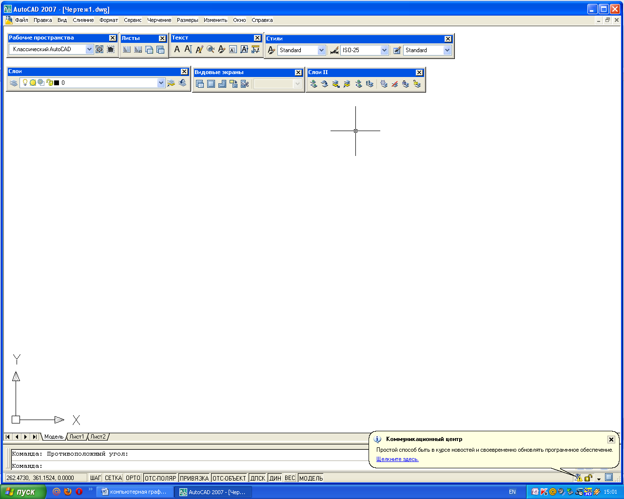624x499 pixels.
Task: Select the multiline text 'AI' icon
Action: click(188, 49)
